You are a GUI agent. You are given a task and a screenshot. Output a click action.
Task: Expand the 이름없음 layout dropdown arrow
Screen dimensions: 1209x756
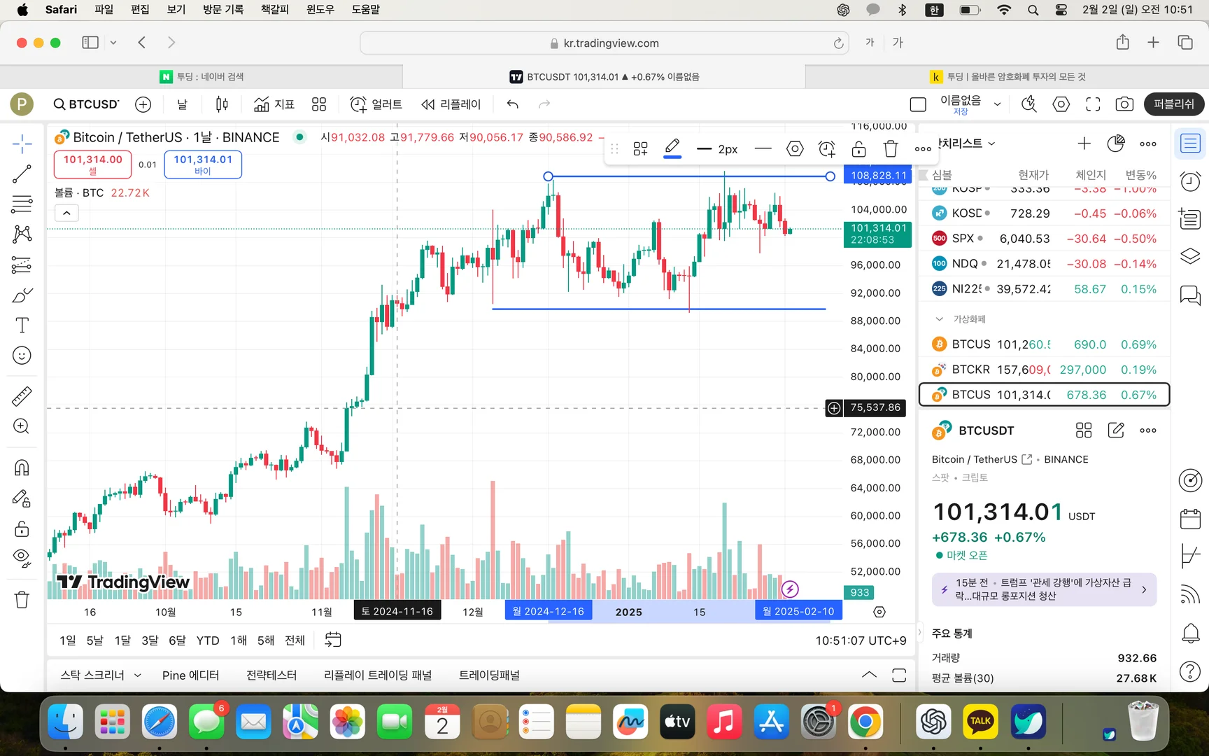point(997,104)
